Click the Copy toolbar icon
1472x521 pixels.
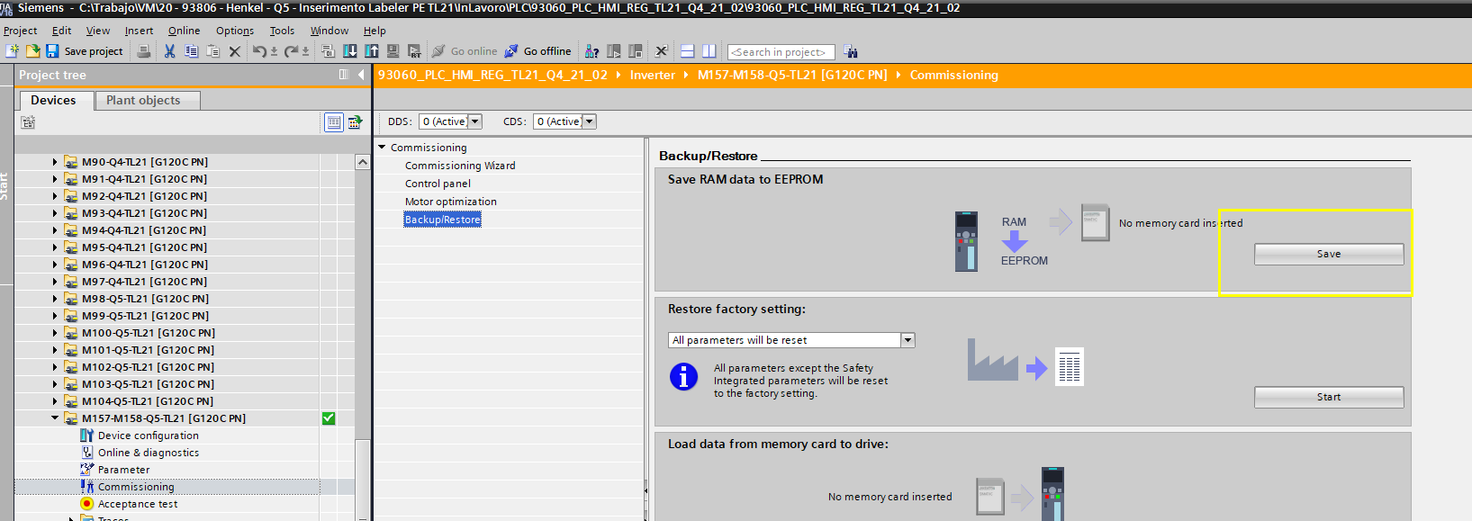[191, 51]
